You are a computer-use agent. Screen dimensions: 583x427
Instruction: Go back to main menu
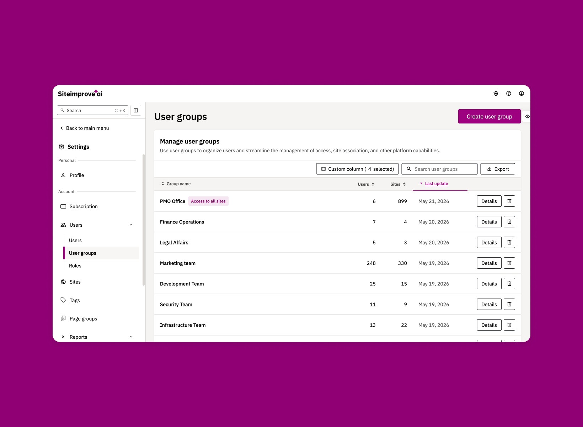[85, 128]
